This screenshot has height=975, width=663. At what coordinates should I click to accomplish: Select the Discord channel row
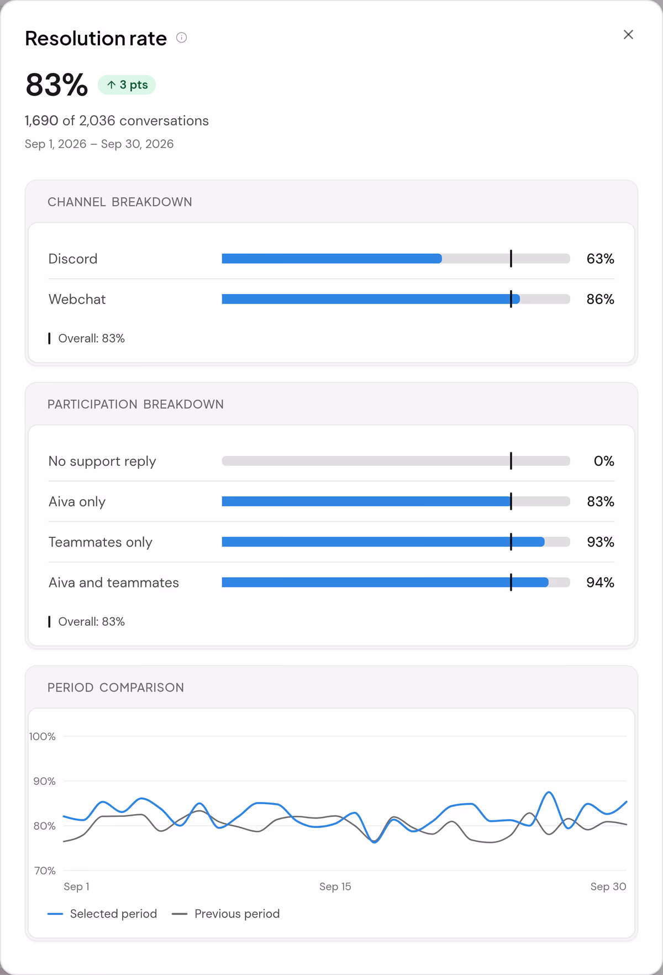click(x=331, y=259)
